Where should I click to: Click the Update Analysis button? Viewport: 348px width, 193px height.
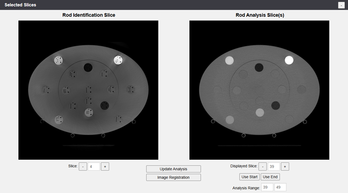pos(174,169)
